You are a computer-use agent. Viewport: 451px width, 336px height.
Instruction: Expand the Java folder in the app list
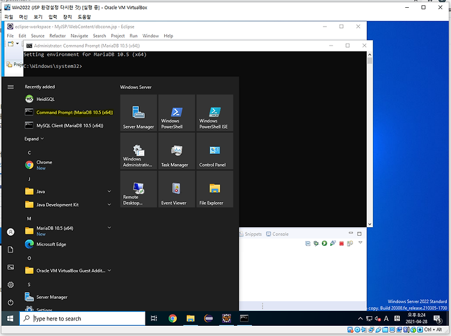[x=109, y=191]
